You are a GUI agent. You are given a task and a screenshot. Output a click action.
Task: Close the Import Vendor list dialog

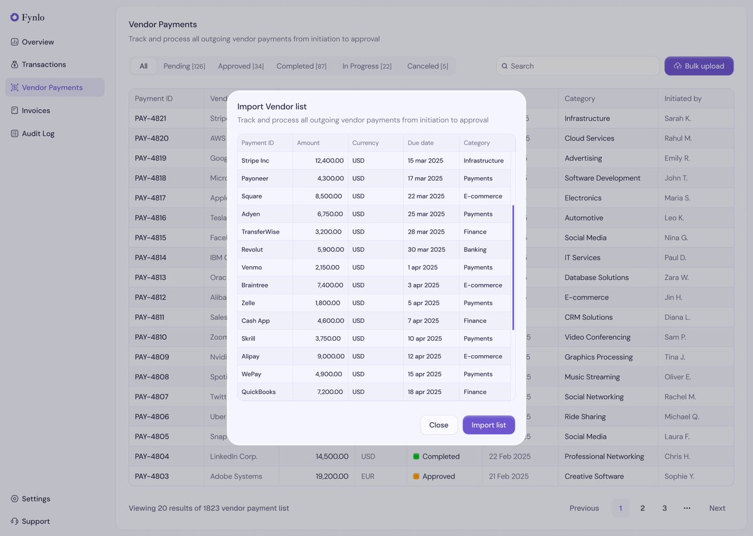click(x=438, y=425)
